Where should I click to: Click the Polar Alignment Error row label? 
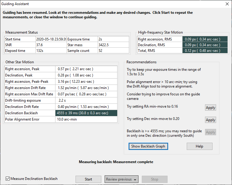[x=30, y=119]
